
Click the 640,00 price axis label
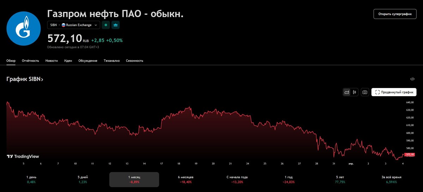point(410,103)
